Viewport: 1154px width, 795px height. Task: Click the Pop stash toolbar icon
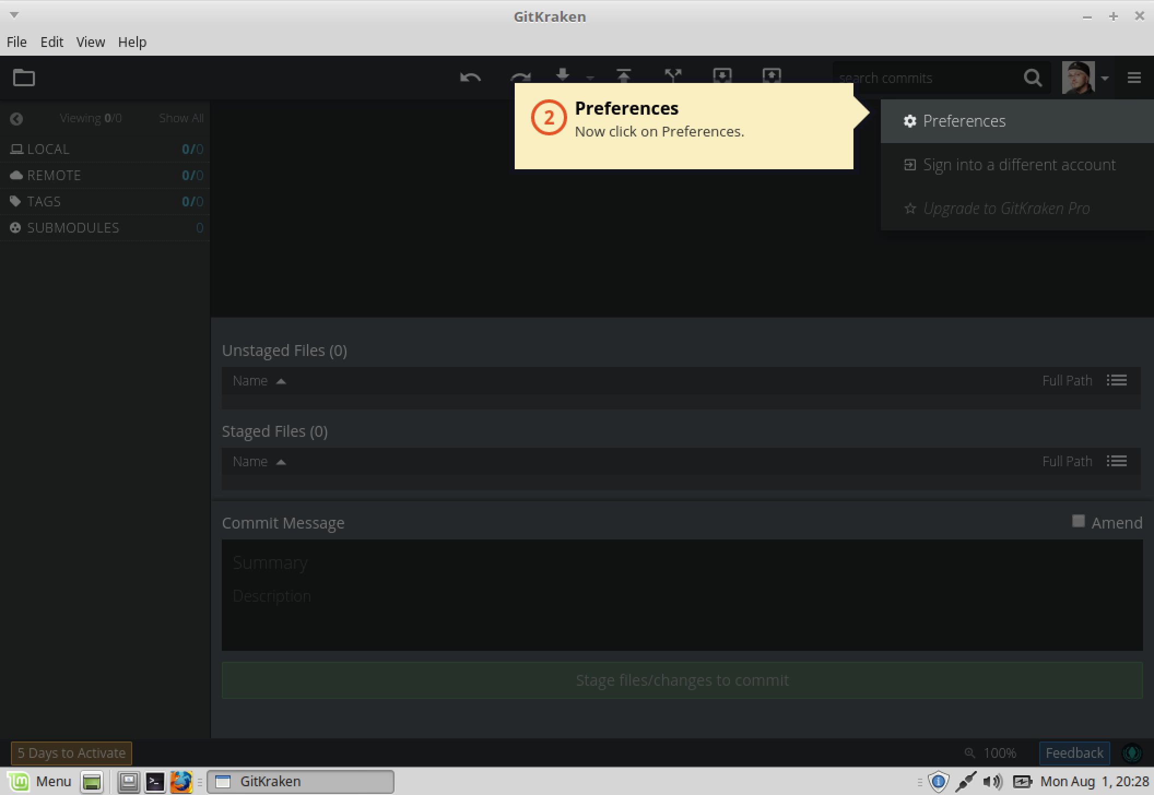[772, 75]
